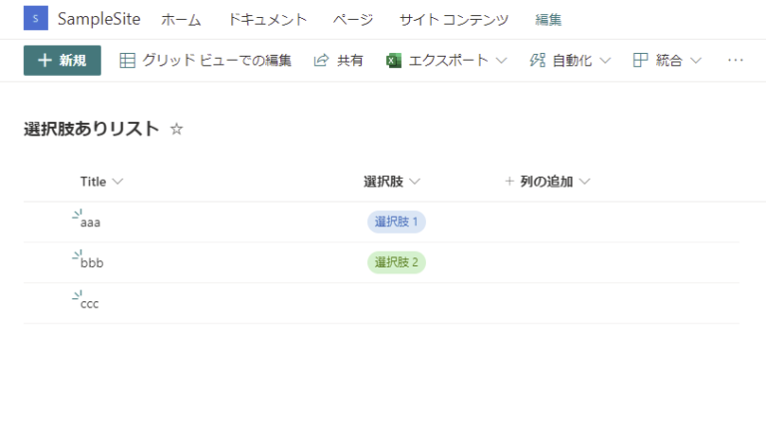Click the integrate (統合) icon
Image resolution: width=766 pixels, height=442 pixels.
coord(641,61)
